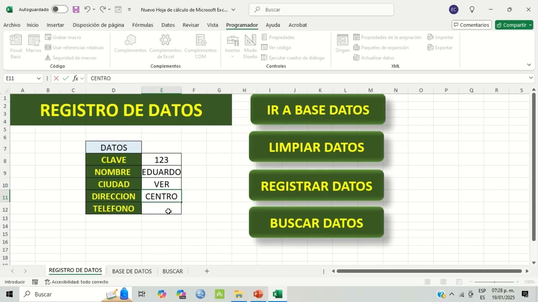The width and height of the screenshot is (538, 302).
Task: Toggle the Autoguardado switch
Action: pos(60,9)
